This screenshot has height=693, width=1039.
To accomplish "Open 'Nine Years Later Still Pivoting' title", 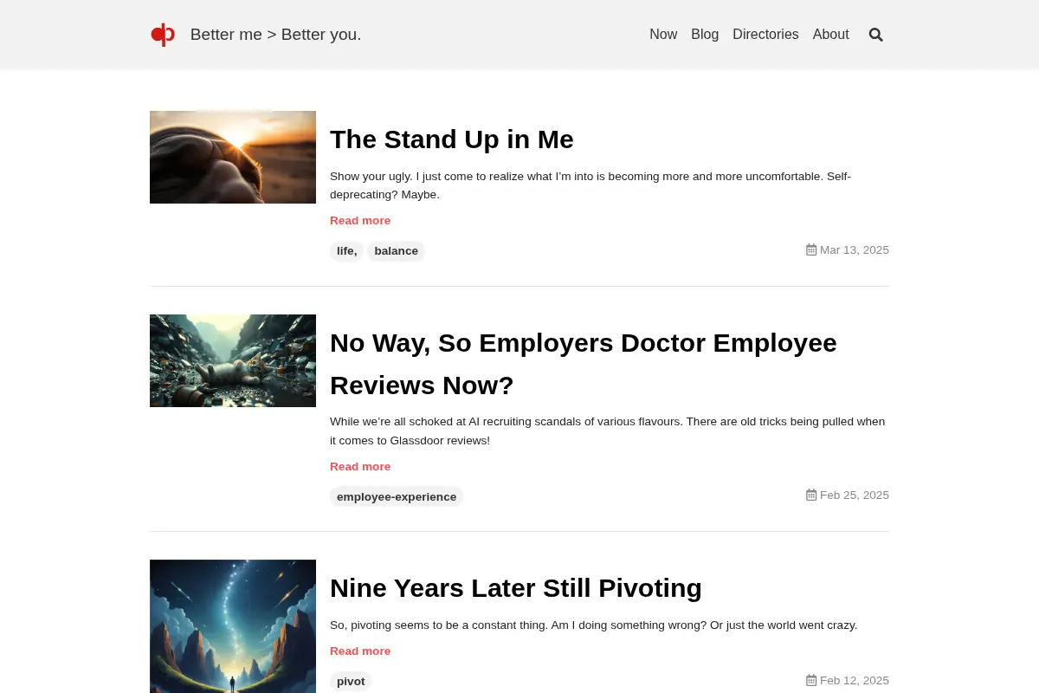I will tap(516, 588).
